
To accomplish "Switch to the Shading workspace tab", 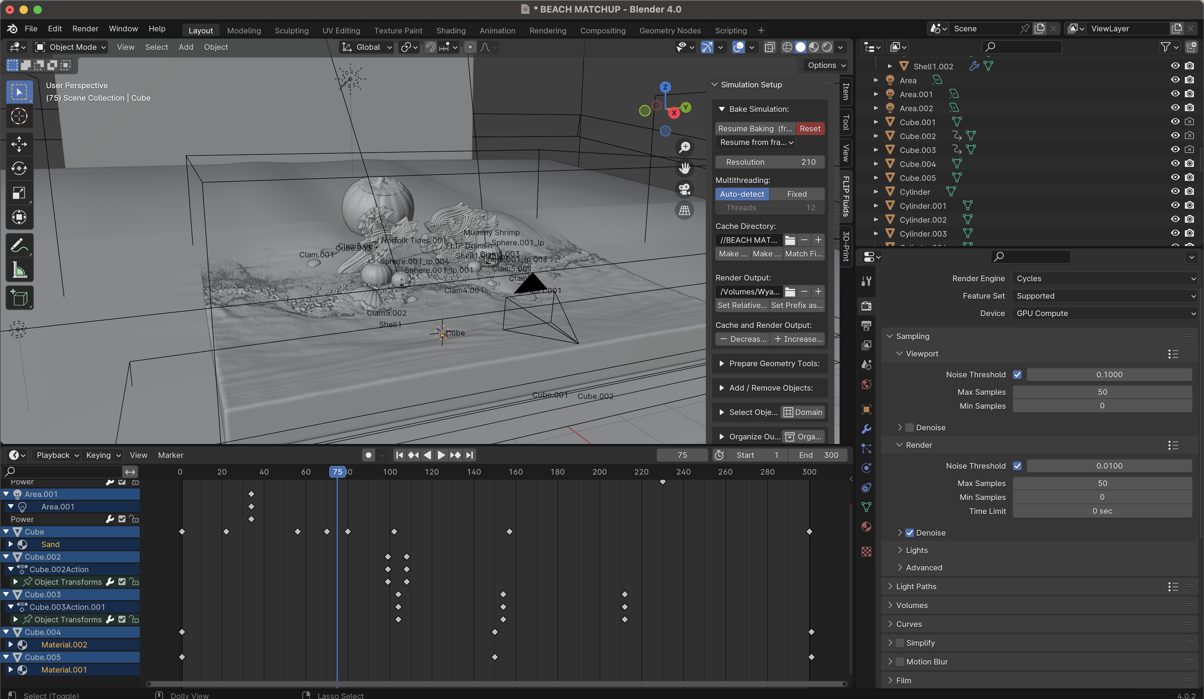I will pos(450,30).
